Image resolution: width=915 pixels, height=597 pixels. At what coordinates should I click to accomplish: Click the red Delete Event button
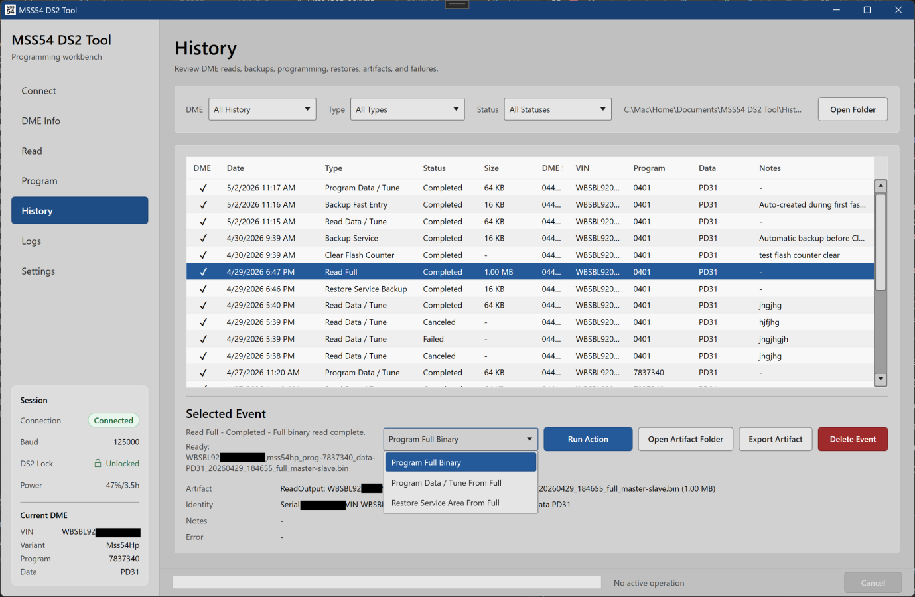pyautogui.click(x=853, y=439)
